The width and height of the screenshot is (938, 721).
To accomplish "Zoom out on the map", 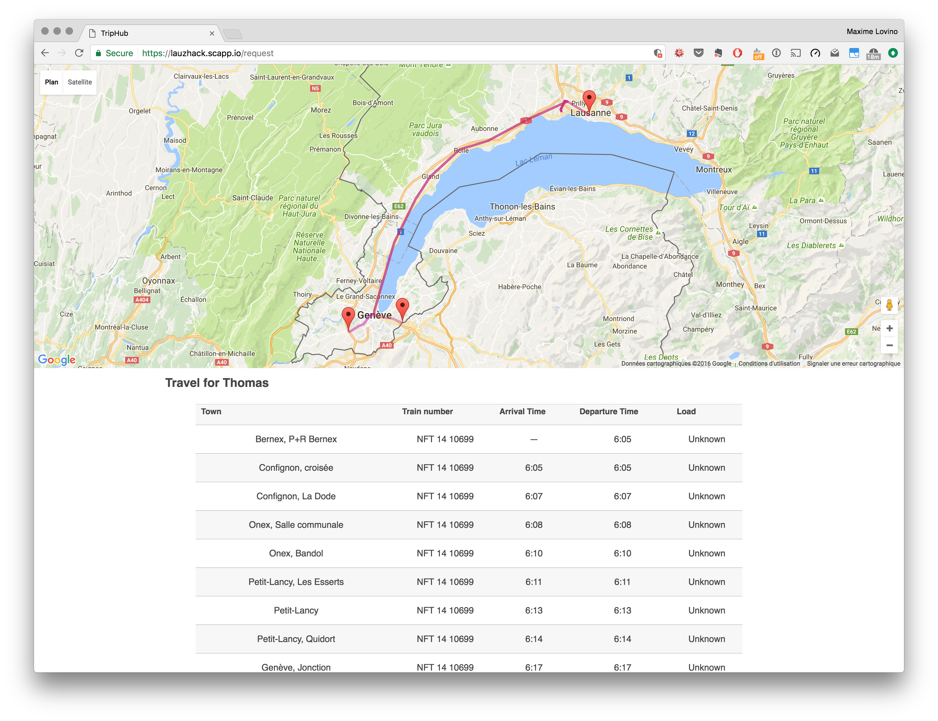I will [x=889, y=346].
